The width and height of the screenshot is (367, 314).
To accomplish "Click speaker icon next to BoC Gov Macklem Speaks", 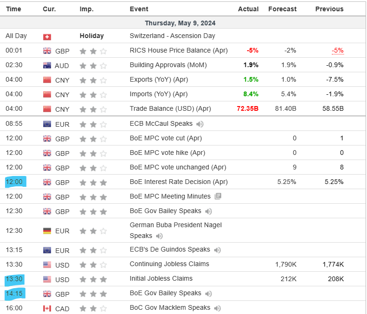I will tap(217, 308).
